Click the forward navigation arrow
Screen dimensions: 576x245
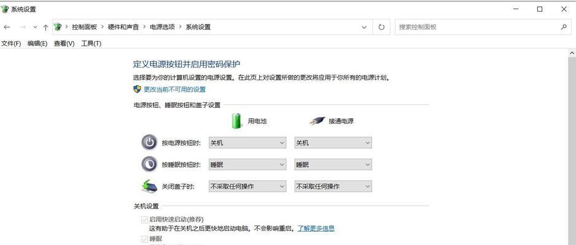(22, 27)
